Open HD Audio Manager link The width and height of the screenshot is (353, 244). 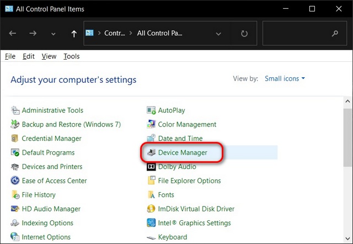point(51,209)
